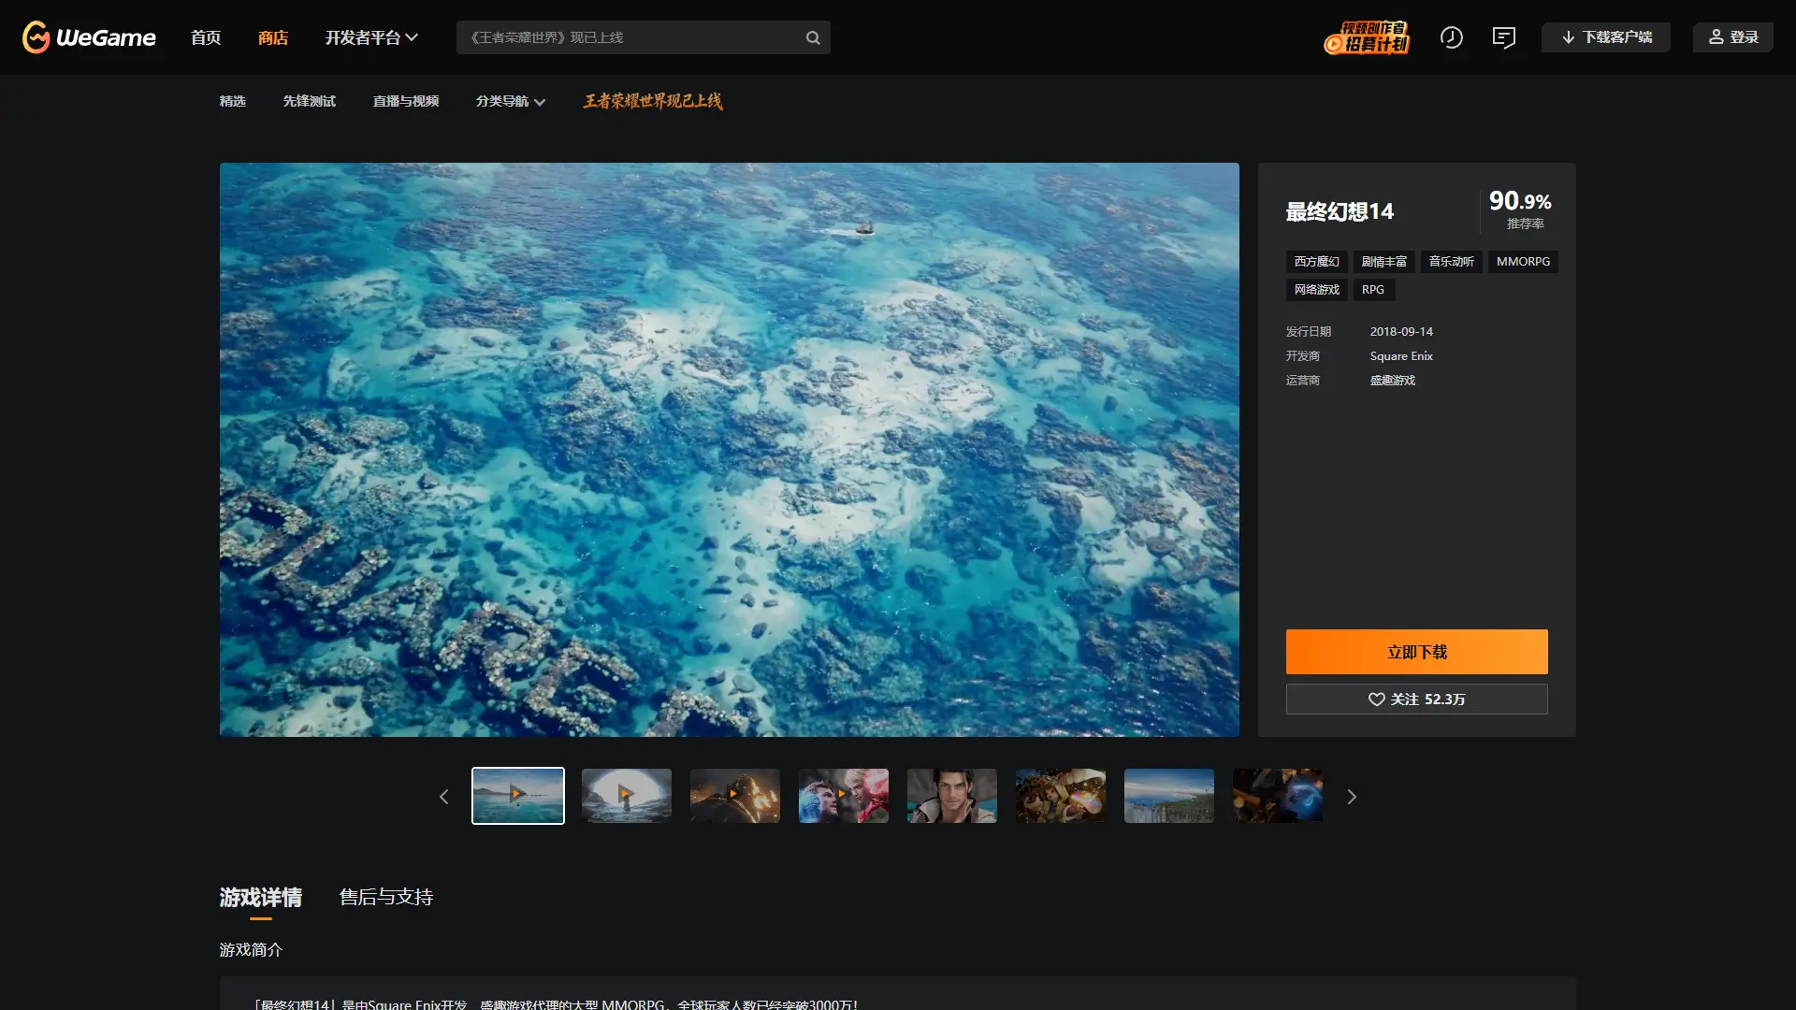Click the 登录 login button
This screenshot has width=1796, height=1010.
tap(1732, 37)
